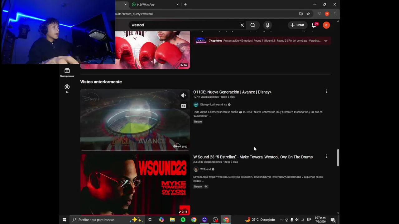Open the first Chrome taskbar icon
399x224 pixels.
(x=194, y=220)
